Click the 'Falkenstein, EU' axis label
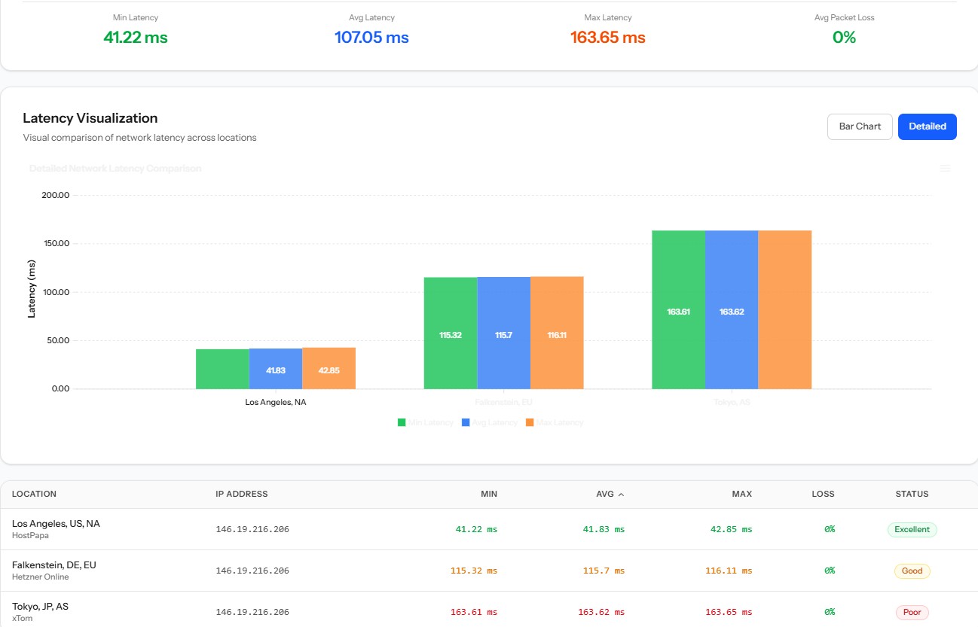Screen dimensions: 978x627 click(x=503, y=402)
